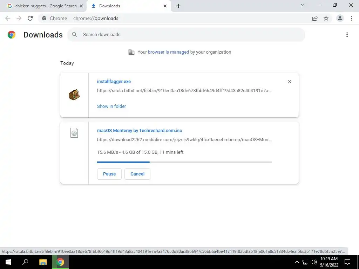Pause the macOS Monterey download

click(x=109, y=174)
